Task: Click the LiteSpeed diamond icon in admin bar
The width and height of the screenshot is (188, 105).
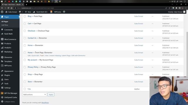Action: click(64, 12)
